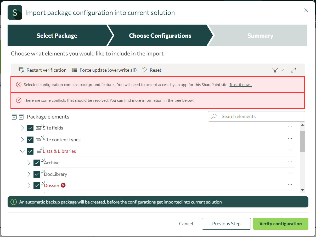Expand the Dossier tree node

tap(29, 185)
